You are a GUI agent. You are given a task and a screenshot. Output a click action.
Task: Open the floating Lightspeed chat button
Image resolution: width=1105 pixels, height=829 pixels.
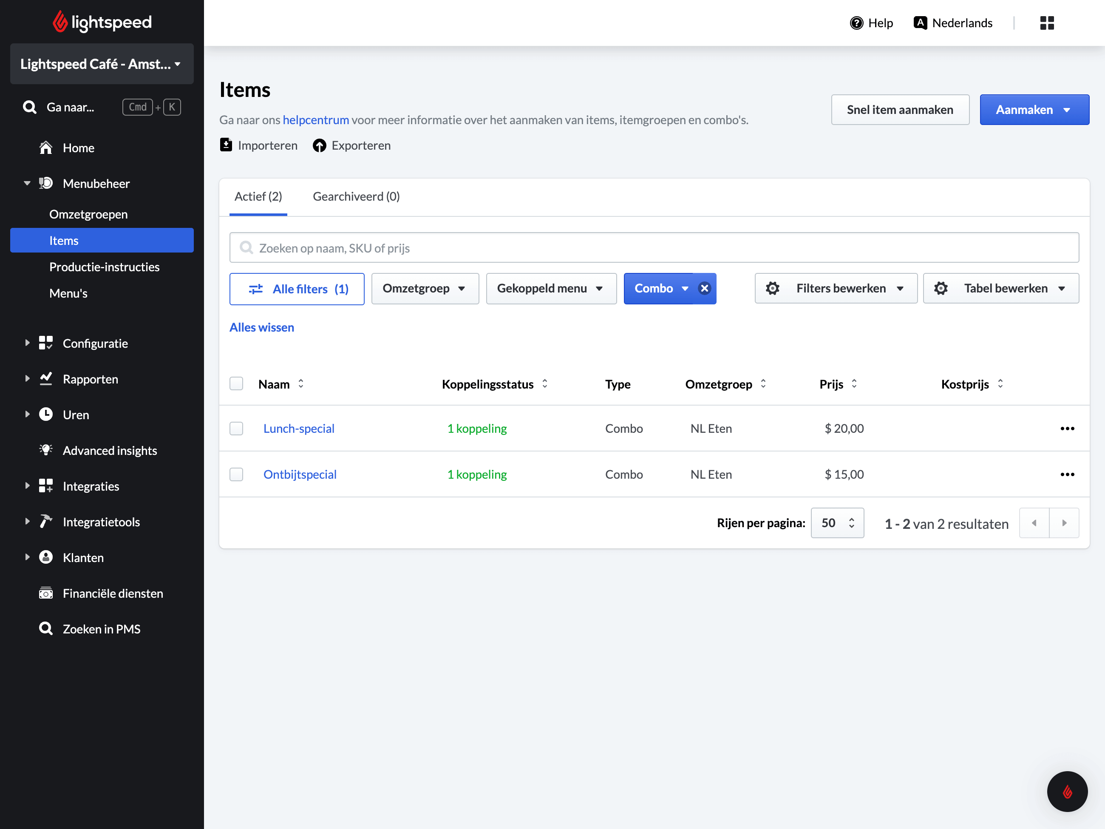[x=1067, y=792]
